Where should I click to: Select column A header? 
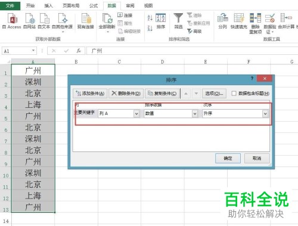[33, 61]
